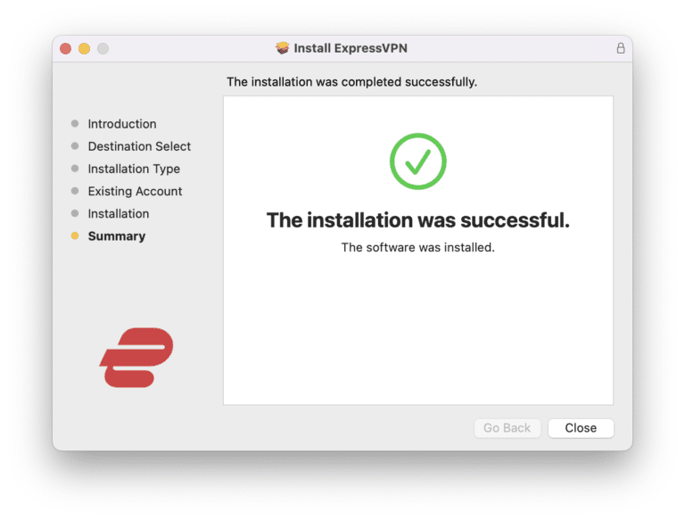Click the gray bullet beside Introduction

click(75, 124)
